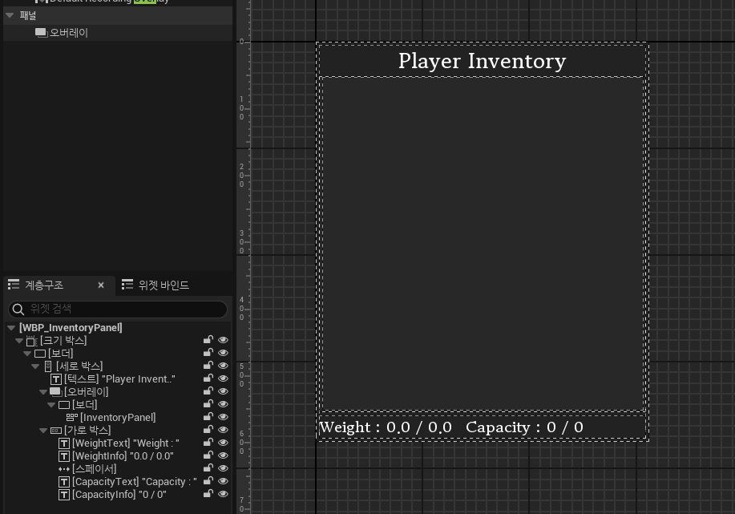Select the WeightInfo "0.0 / 0.0" row

118,455
